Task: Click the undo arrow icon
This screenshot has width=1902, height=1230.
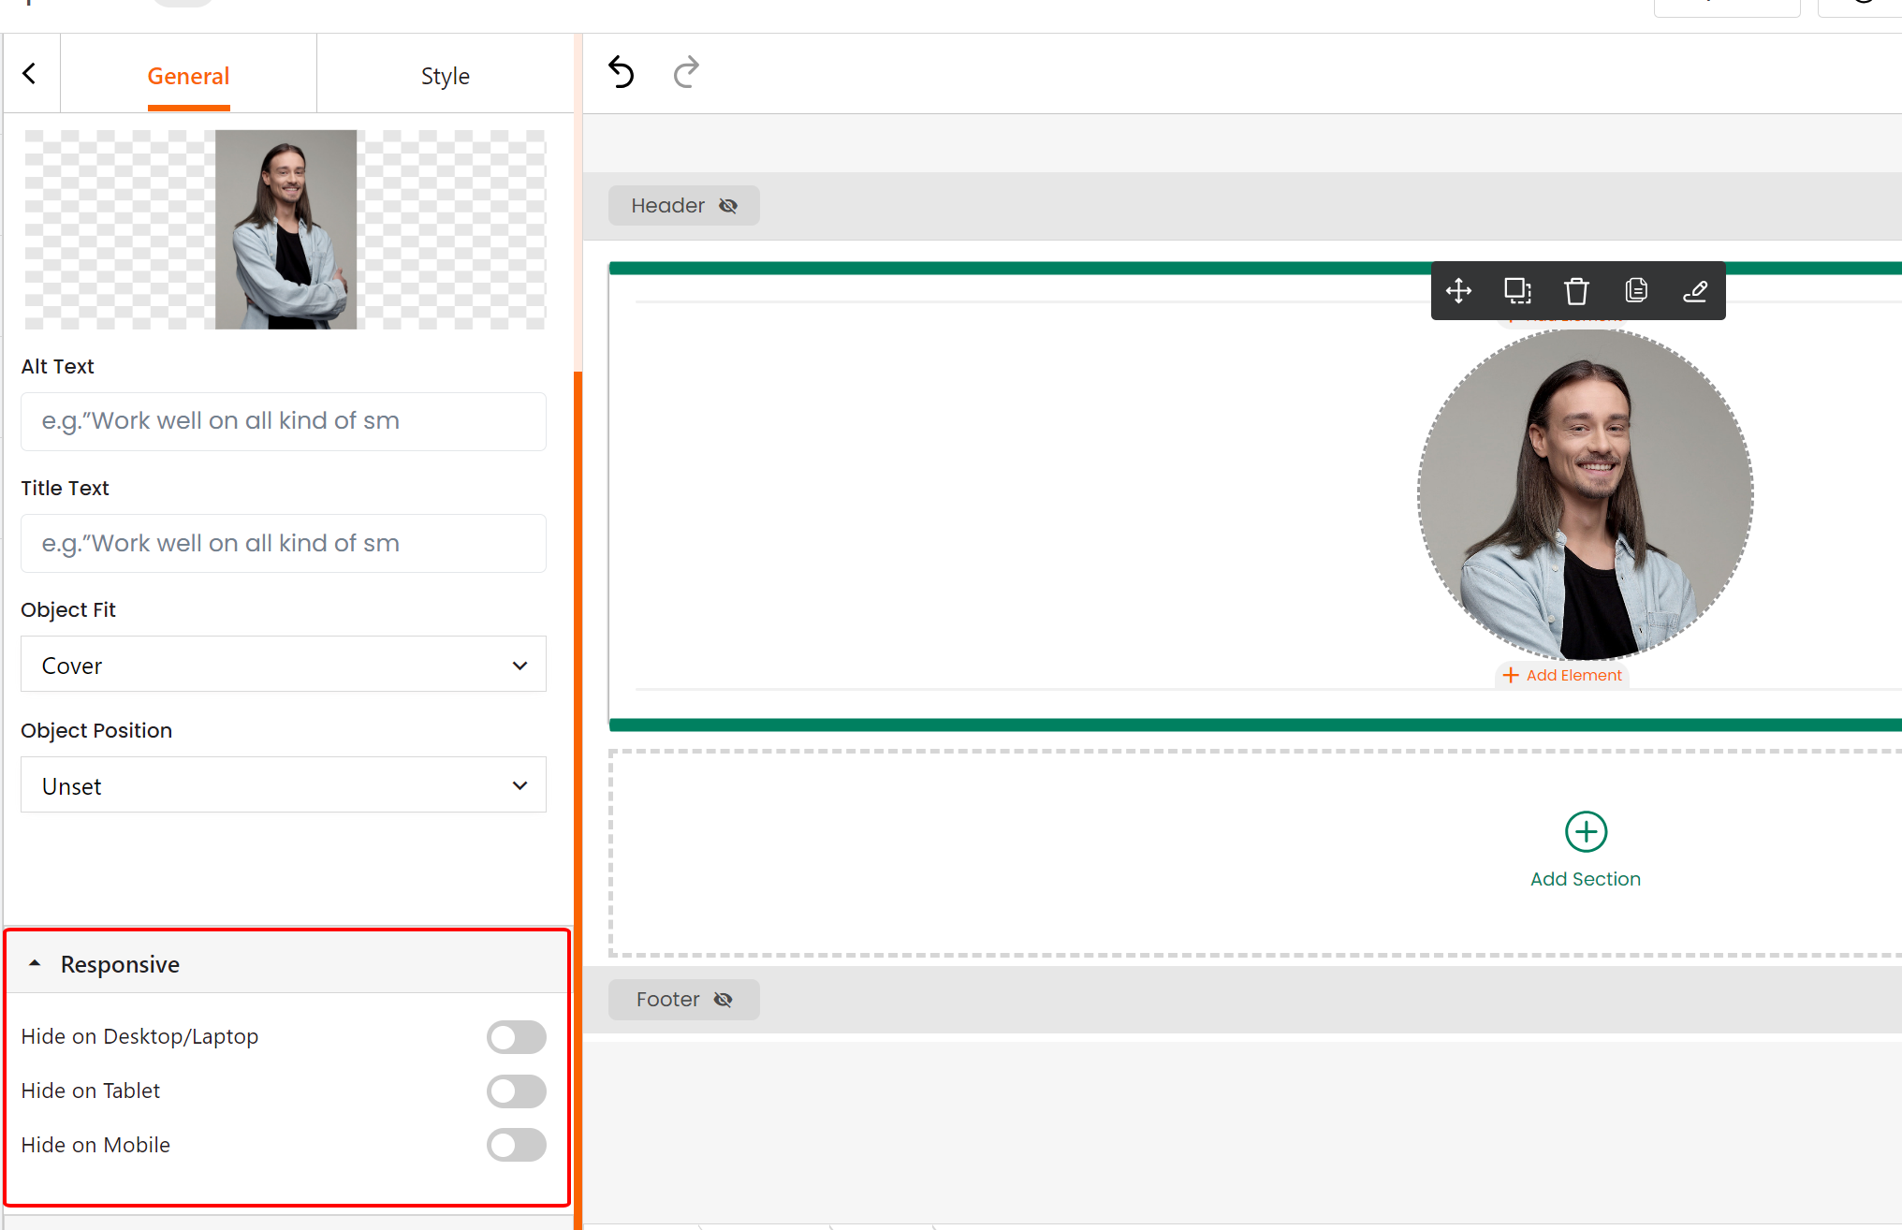Action: 621,72
